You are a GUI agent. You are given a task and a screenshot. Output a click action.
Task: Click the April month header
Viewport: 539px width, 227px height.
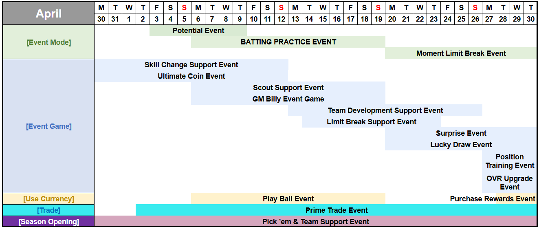tap(48, 13)
